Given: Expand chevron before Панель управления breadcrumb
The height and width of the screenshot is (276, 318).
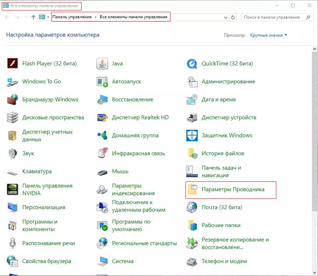Looking at the screenshot, I should [48, 17].
